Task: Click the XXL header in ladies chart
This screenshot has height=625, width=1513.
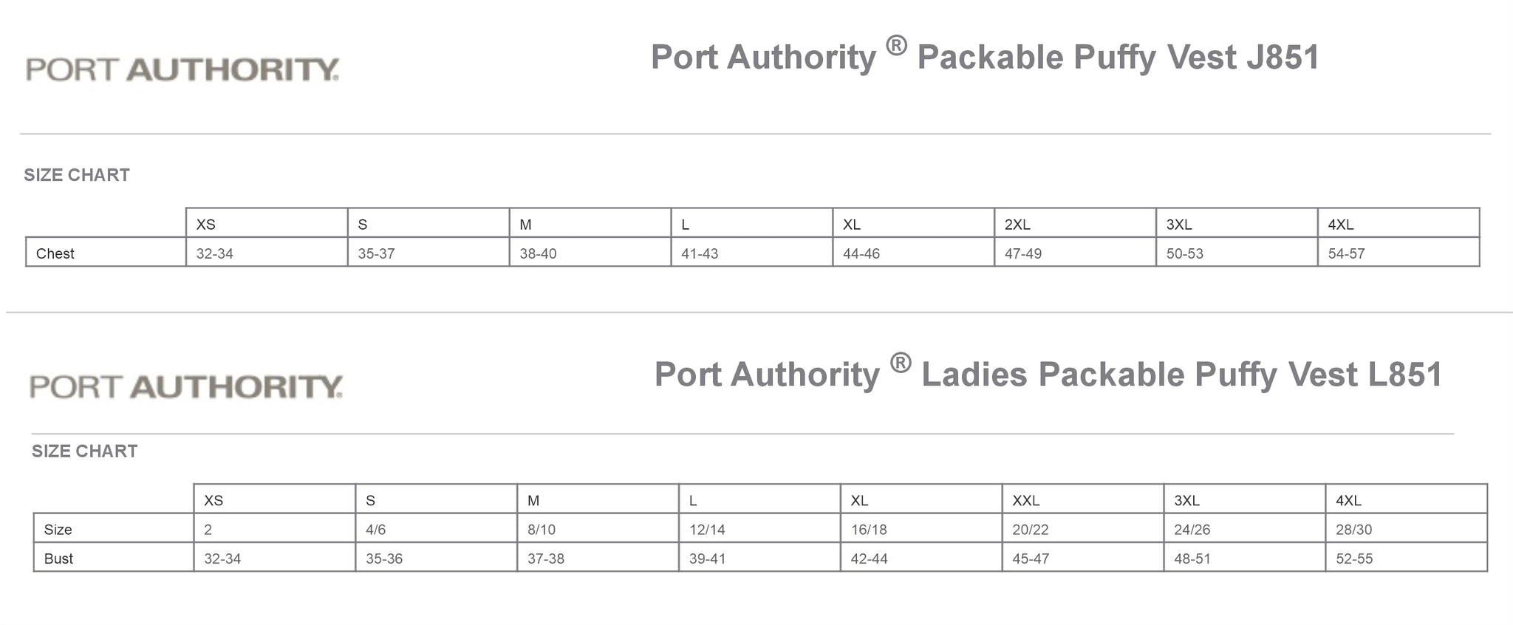Action: click(1083, 499)
